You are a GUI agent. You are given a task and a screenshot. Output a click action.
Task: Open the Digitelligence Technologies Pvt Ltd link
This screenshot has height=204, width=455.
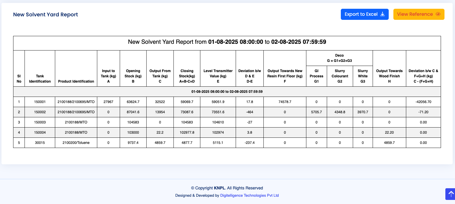coord(249,195)
